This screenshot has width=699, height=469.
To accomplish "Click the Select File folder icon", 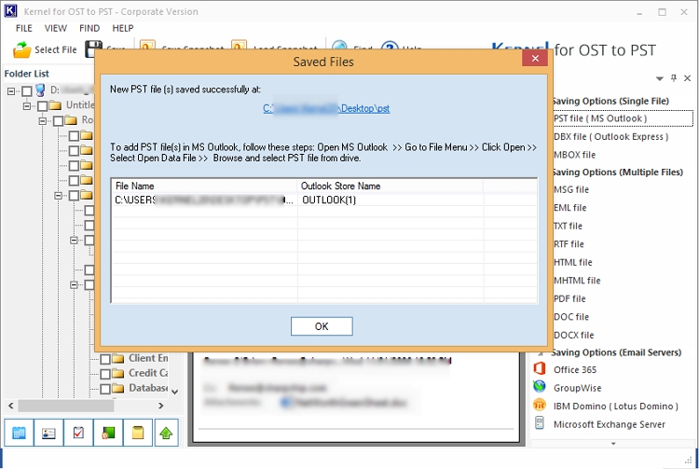I will pos(21,49).
